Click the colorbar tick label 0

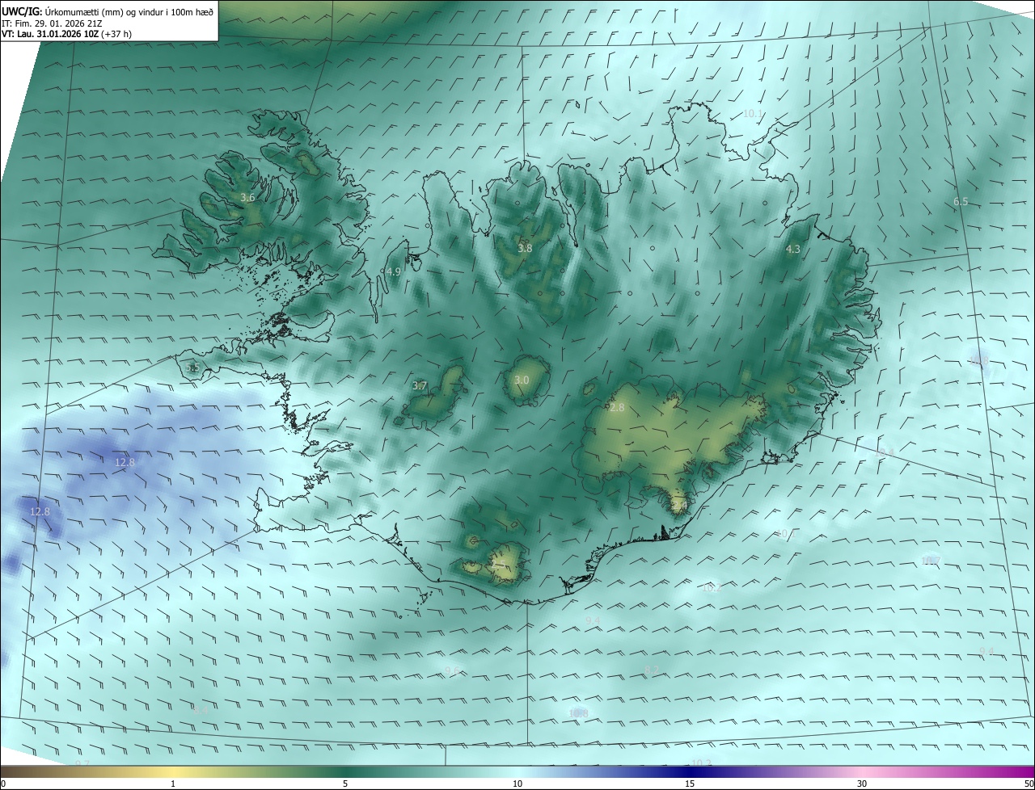[x=3, y=784]
